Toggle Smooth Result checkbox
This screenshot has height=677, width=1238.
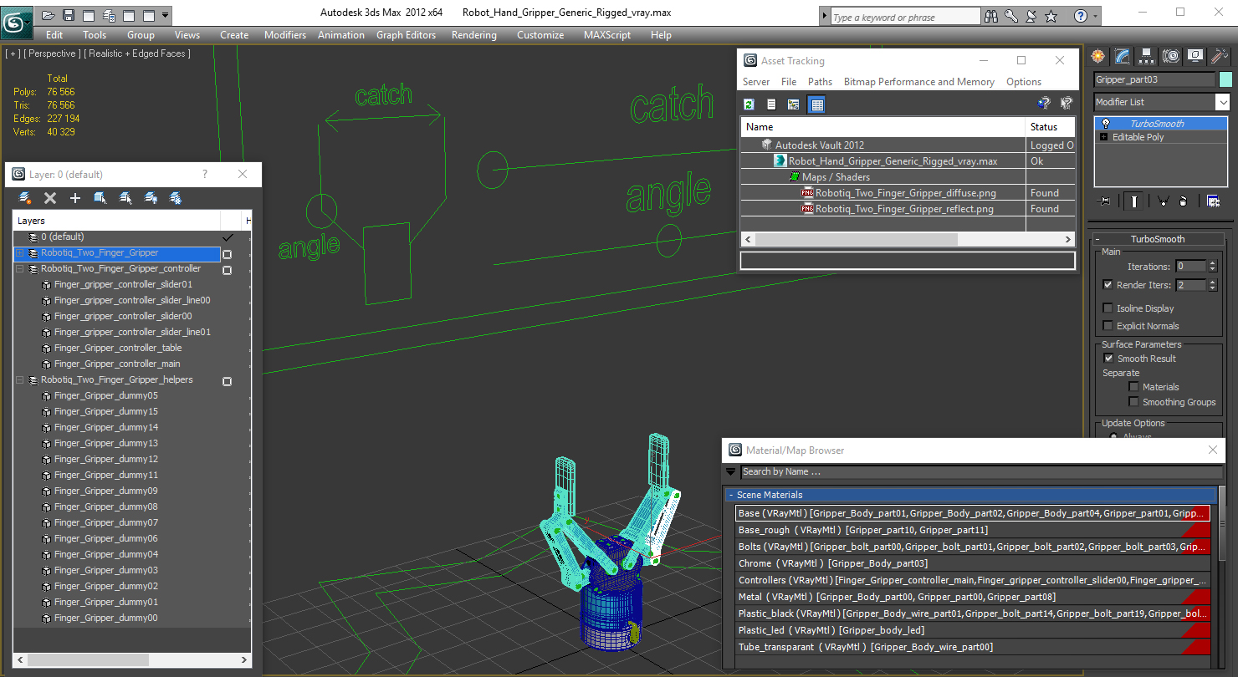point(1108,359)
